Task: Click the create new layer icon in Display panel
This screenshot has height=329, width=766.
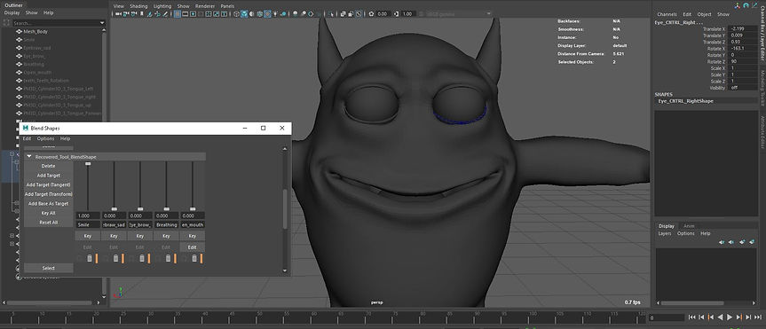Action: pyautogui.click(x=741, y=241)
